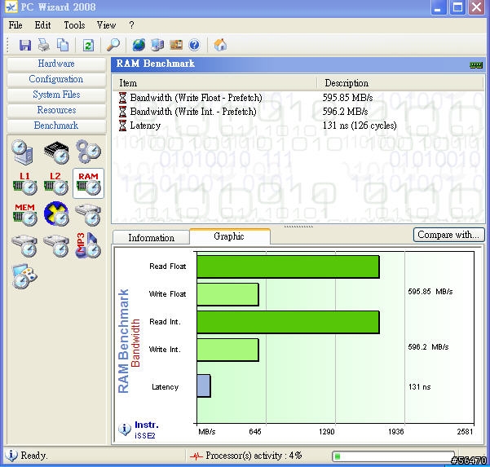Image resolution: width=490 pixels, height=467 pixels.
Task: Click the Write Float light green bar
Action: pyautogui.click(x=227, y=294)
